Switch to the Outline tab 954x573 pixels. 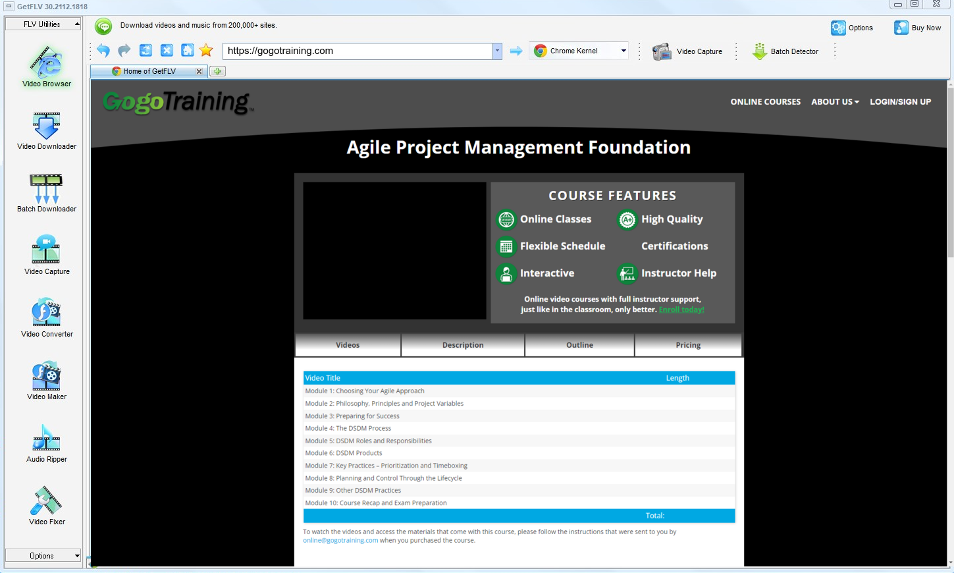click(x=579, y=345)
